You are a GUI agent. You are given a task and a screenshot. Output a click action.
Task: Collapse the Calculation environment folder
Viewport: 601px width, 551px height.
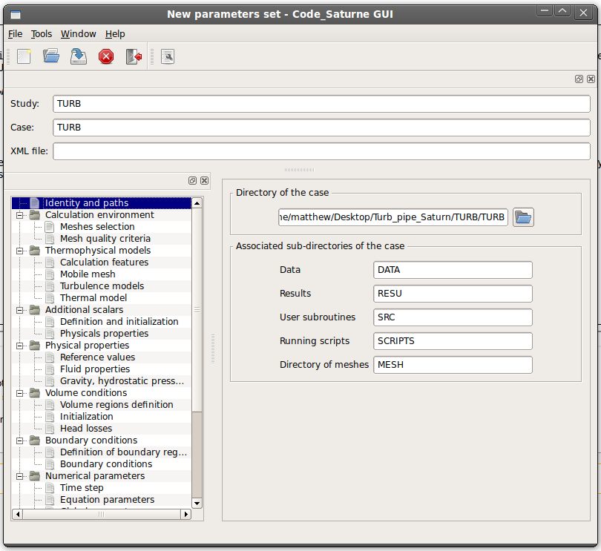(x=19, y=215)
